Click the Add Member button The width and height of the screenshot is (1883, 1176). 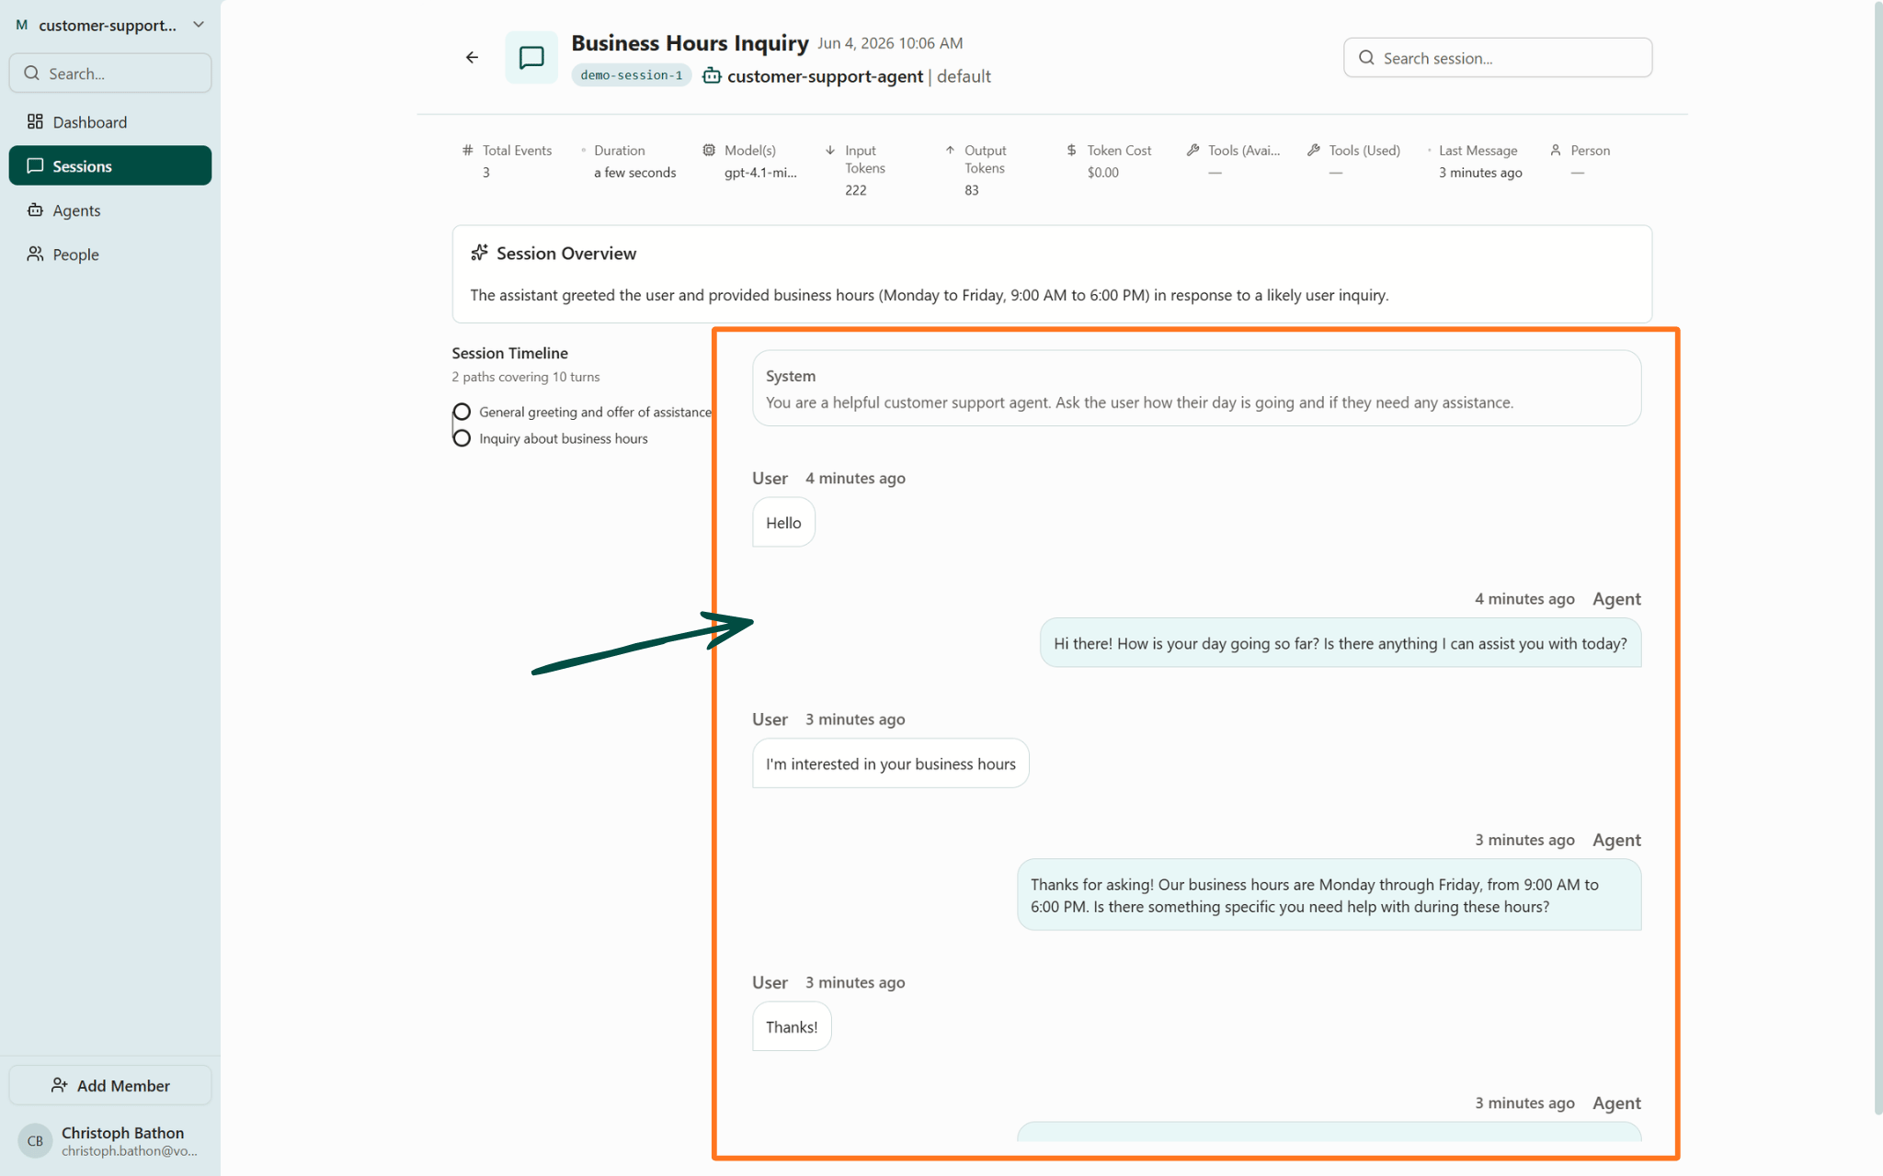(110, 1085)
